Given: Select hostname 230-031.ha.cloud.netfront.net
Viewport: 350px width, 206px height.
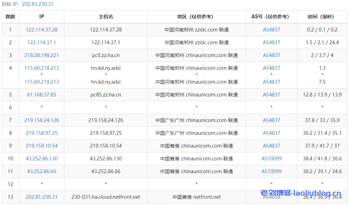Looking at the screenshot, I should (x=105, y=197).
